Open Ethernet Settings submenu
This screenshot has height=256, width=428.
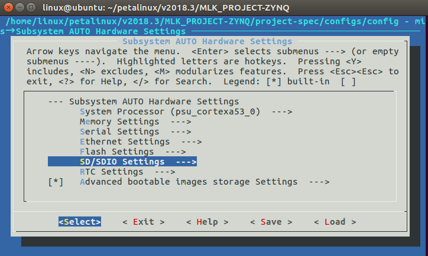(x=141, y=142)
